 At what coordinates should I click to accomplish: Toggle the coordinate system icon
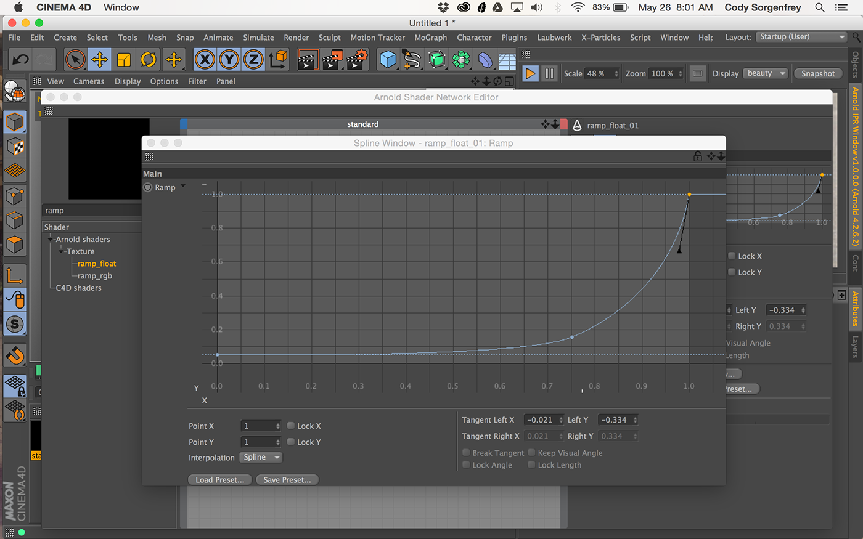[278, 60]
